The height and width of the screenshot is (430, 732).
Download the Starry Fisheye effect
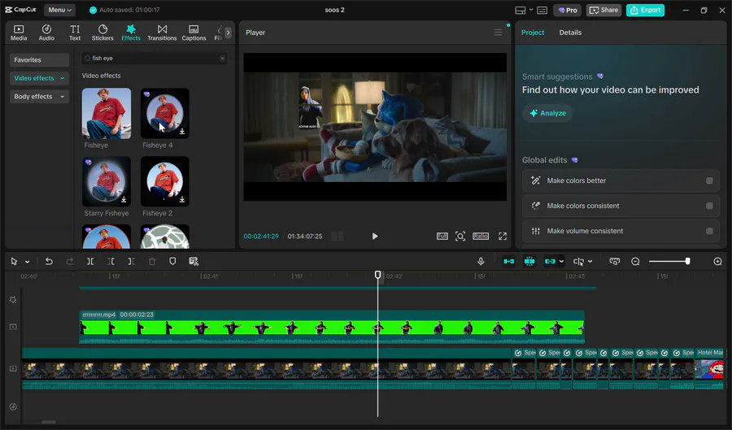tap(124, 200)
